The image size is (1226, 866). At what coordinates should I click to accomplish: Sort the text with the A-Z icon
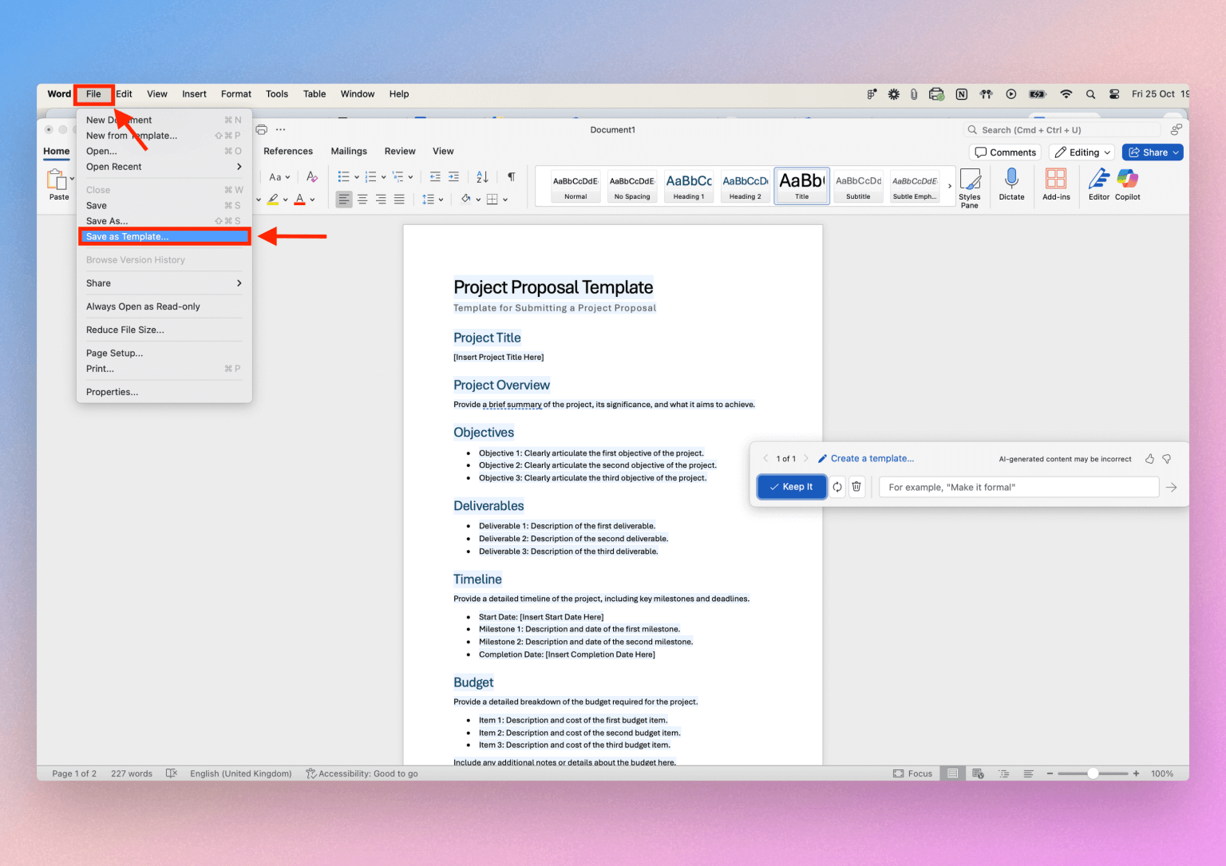point(481,176)
